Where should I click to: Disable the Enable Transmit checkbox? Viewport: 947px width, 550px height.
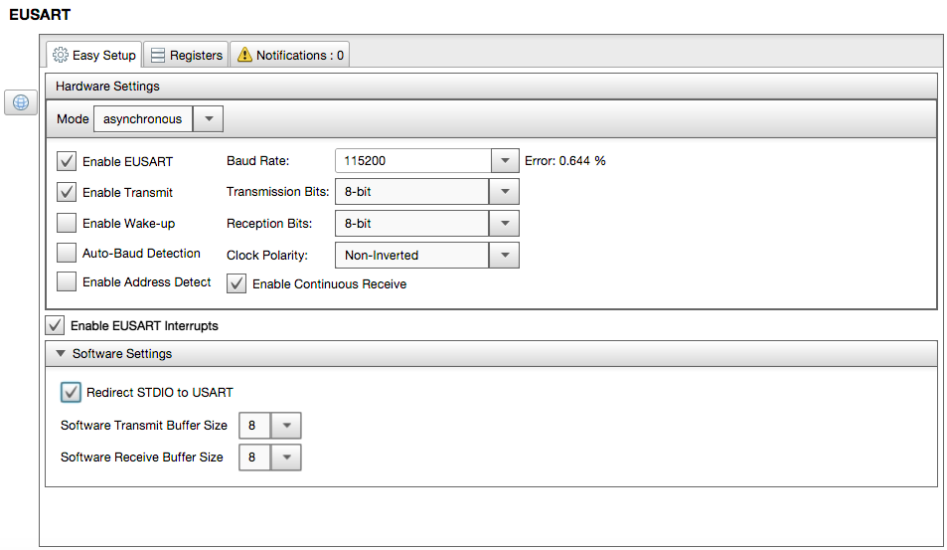coord(67,192)
